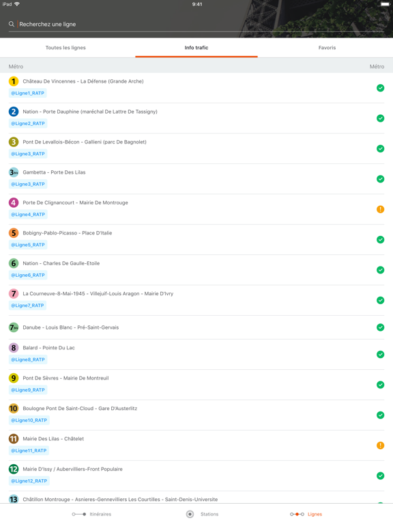Select Mairie D'Issy / Aubervilliers-Front Populaire text
393x525 pixels.
coord(72,469)
